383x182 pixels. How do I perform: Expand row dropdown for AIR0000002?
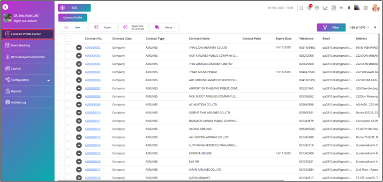point(79,48)
